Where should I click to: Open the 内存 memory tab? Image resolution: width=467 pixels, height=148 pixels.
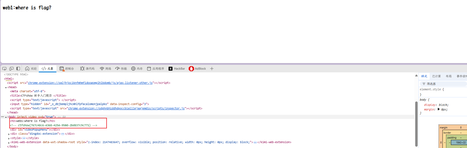pos(137,69)
